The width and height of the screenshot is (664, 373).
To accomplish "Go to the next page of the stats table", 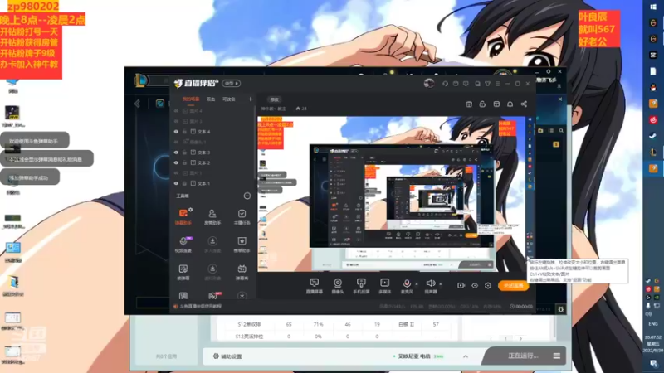I will click(x=520, y=338).
